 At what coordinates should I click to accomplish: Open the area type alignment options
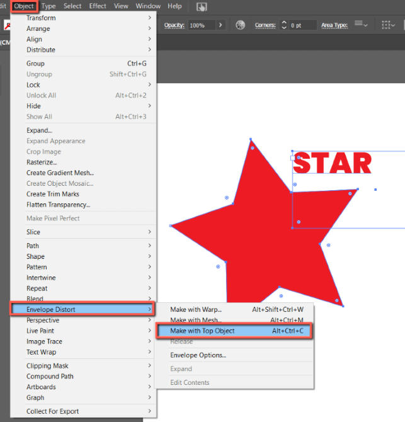click(362, 25)
